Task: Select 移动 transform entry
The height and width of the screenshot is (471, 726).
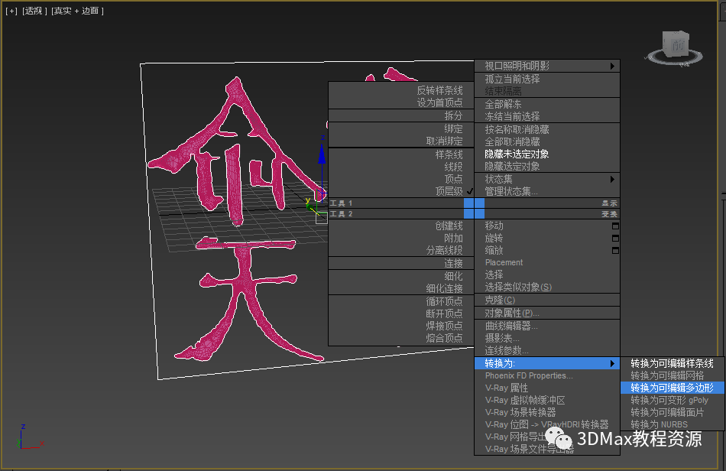Action: point(494,226)
